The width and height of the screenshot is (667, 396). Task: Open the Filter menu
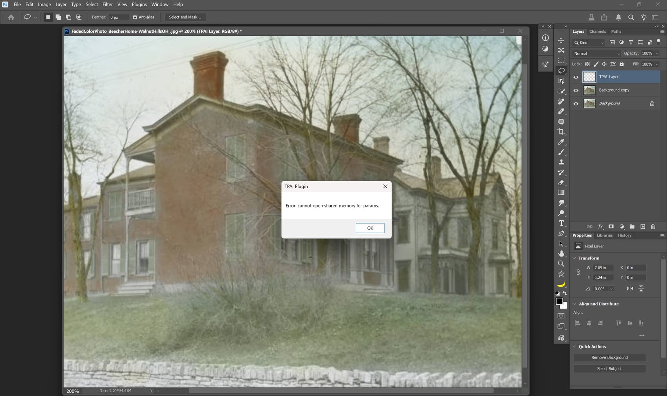107,5
